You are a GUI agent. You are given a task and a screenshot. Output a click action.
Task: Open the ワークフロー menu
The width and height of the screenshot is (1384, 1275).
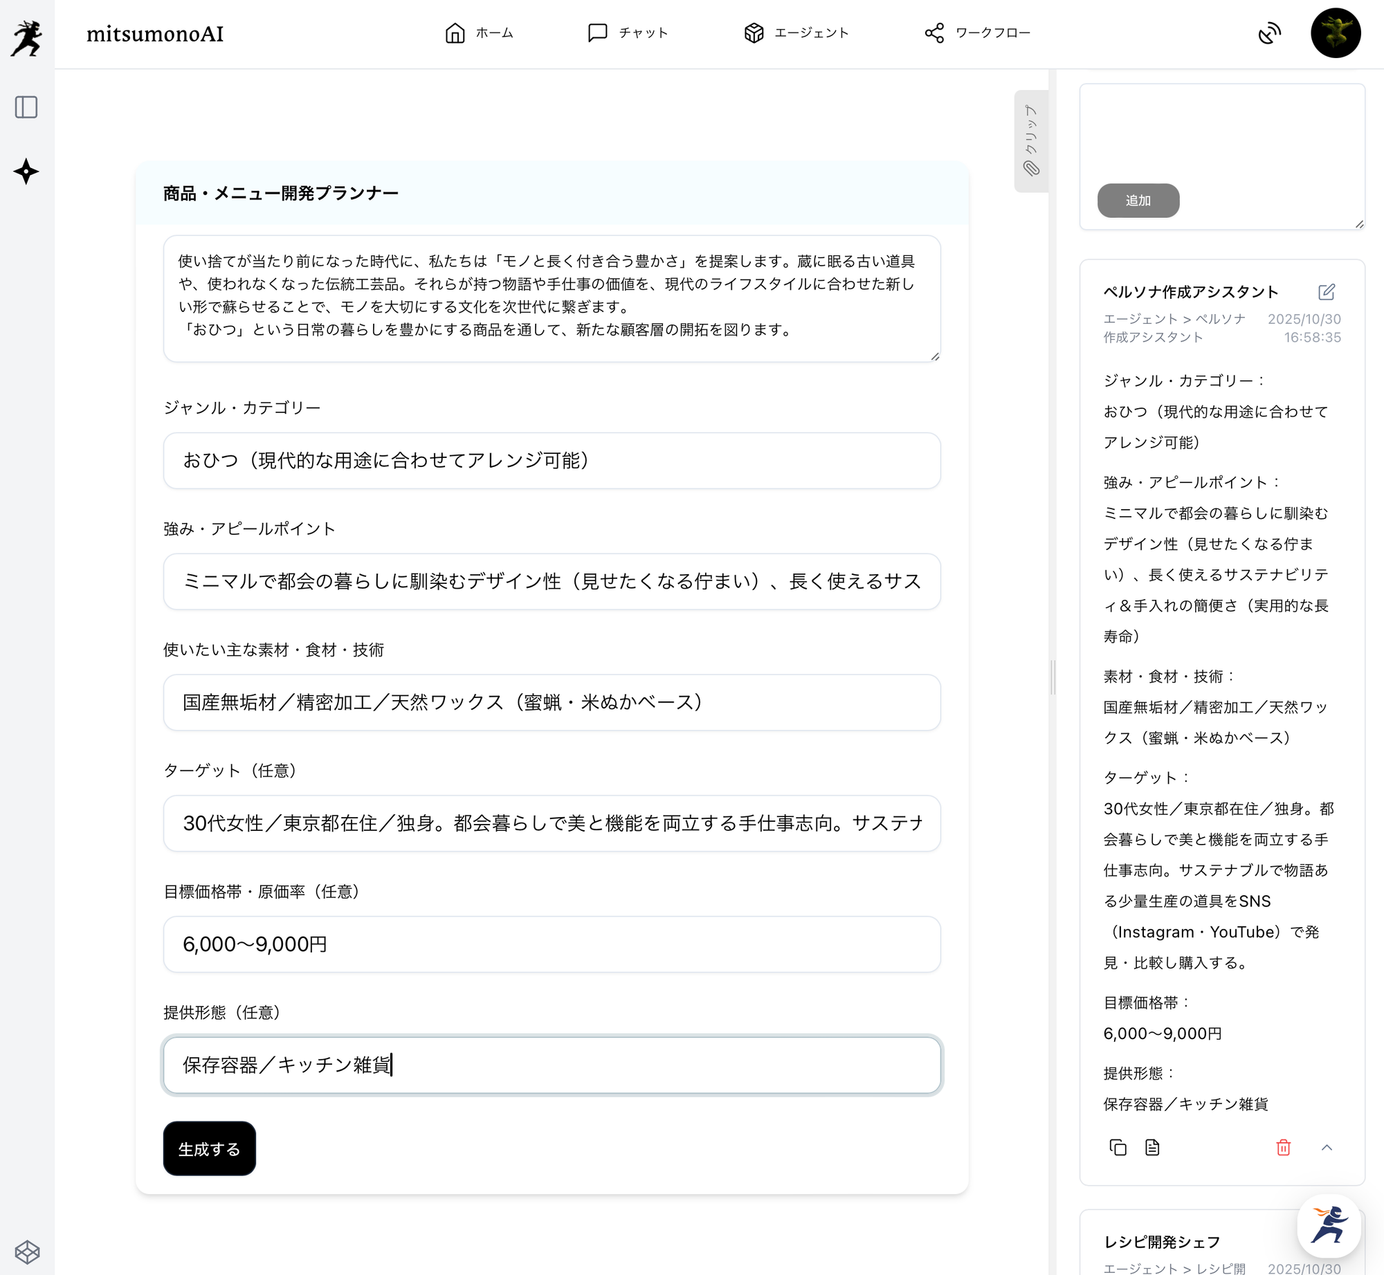[x=977, y=33]
